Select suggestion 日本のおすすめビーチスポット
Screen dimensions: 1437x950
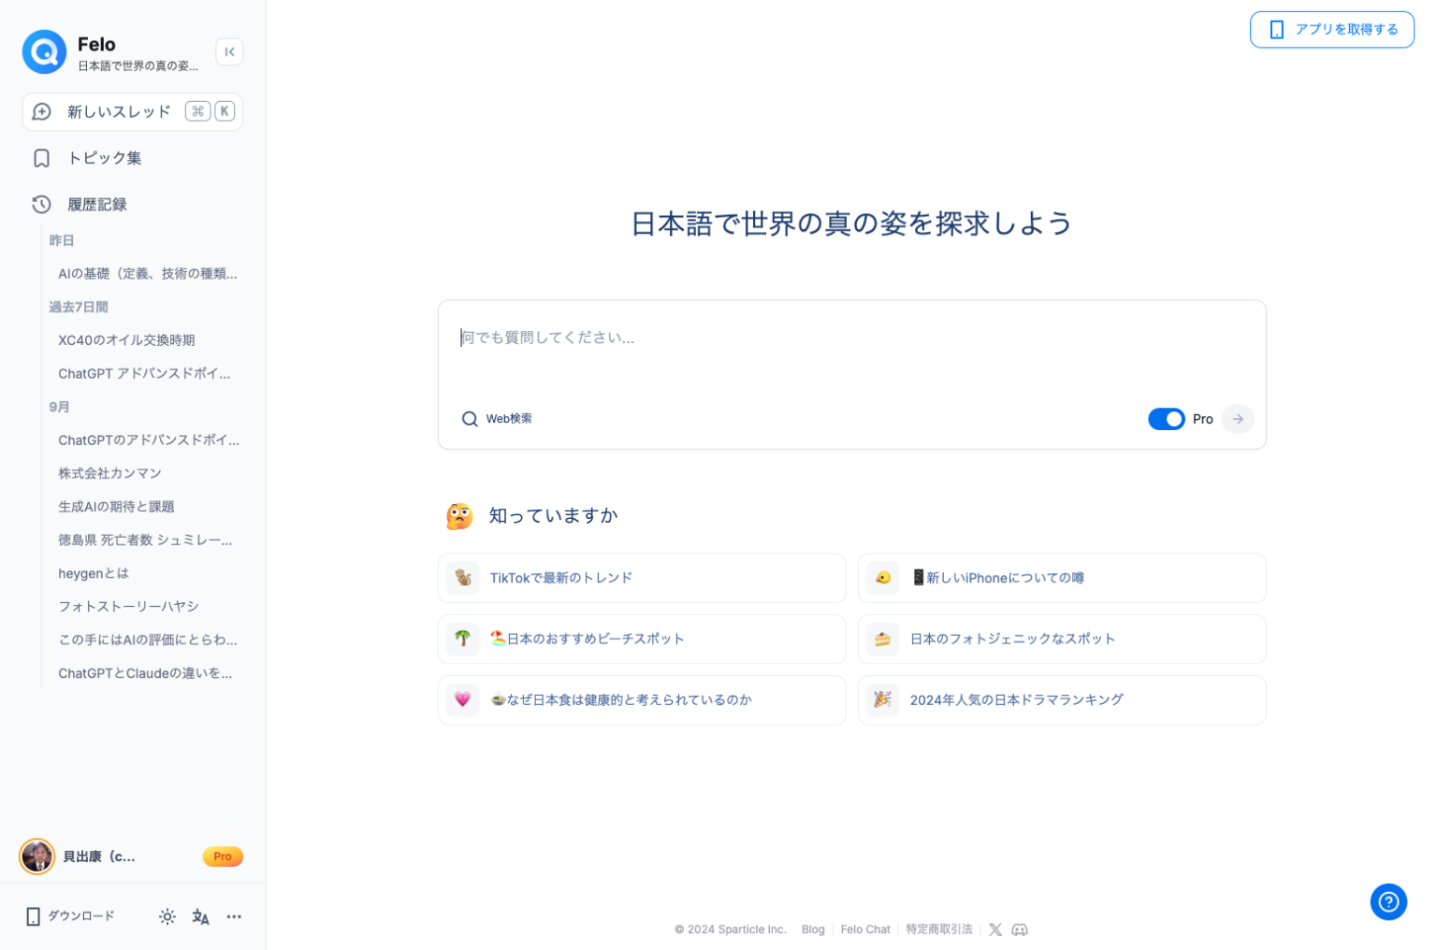pos(642,640)
